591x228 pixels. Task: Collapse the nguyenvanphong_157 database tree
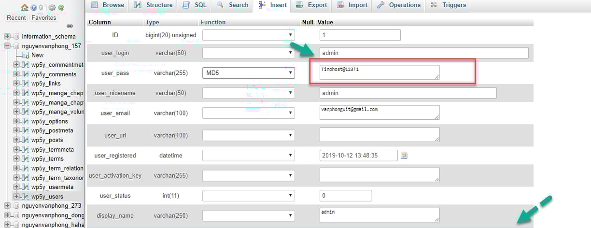tap(7, 46)
